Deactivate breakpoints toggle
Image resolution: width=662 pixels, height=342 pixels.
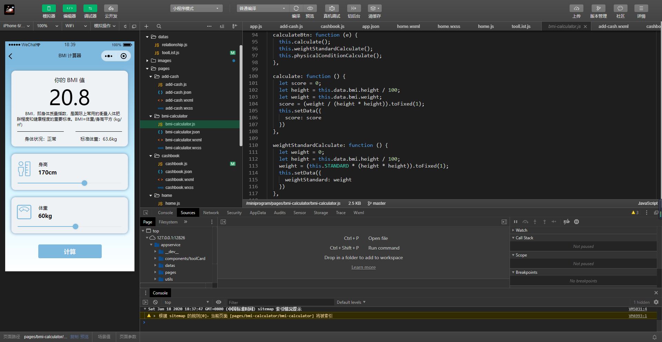click(566, 222)
